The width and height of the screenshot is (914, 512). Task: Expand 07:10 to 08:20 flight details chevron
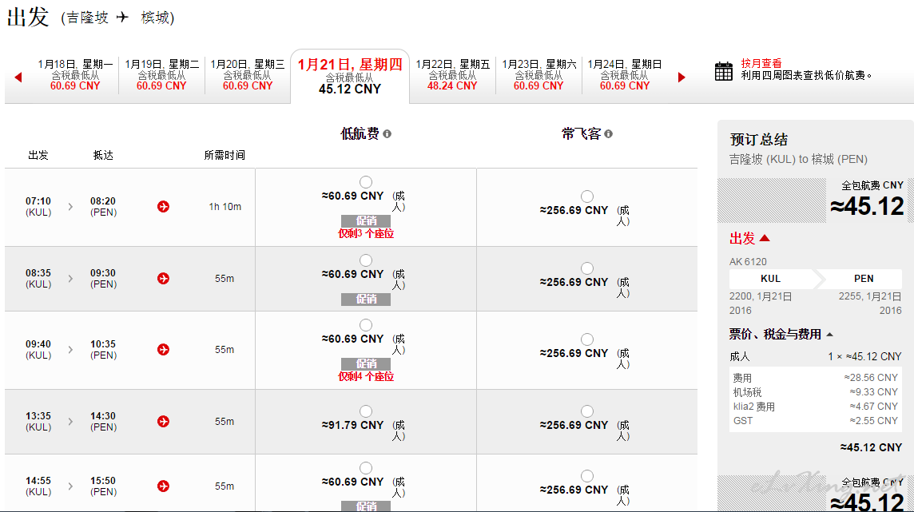(x=70, y=207)
